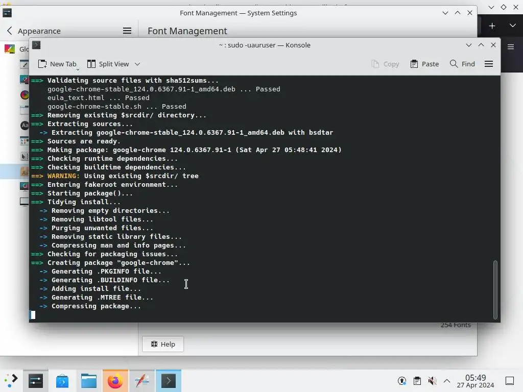Open system updates tray icon
The image size is (523, 392).
(x=402, y=381)
